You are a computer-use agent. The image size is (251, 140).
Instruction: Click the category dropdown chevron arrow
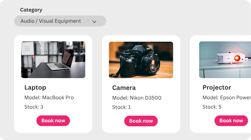(x=94, y=21)
